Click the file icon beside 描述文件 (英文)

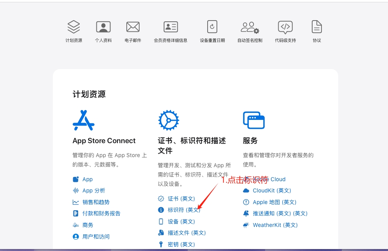click(x=161, y=232)
